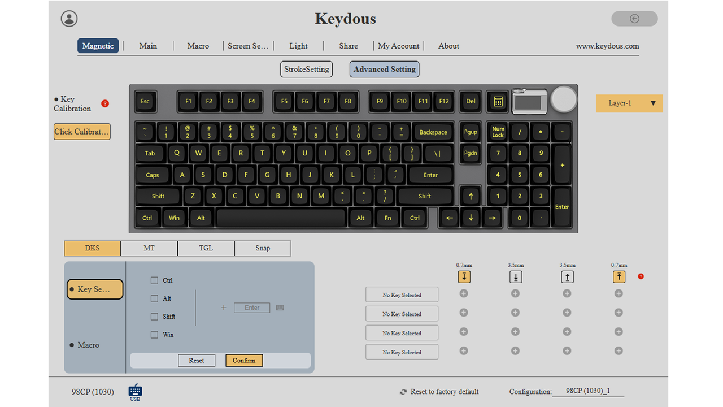Add fourth-row action at 0.7mm release point

pyautogui.click(x=619, y=350)
